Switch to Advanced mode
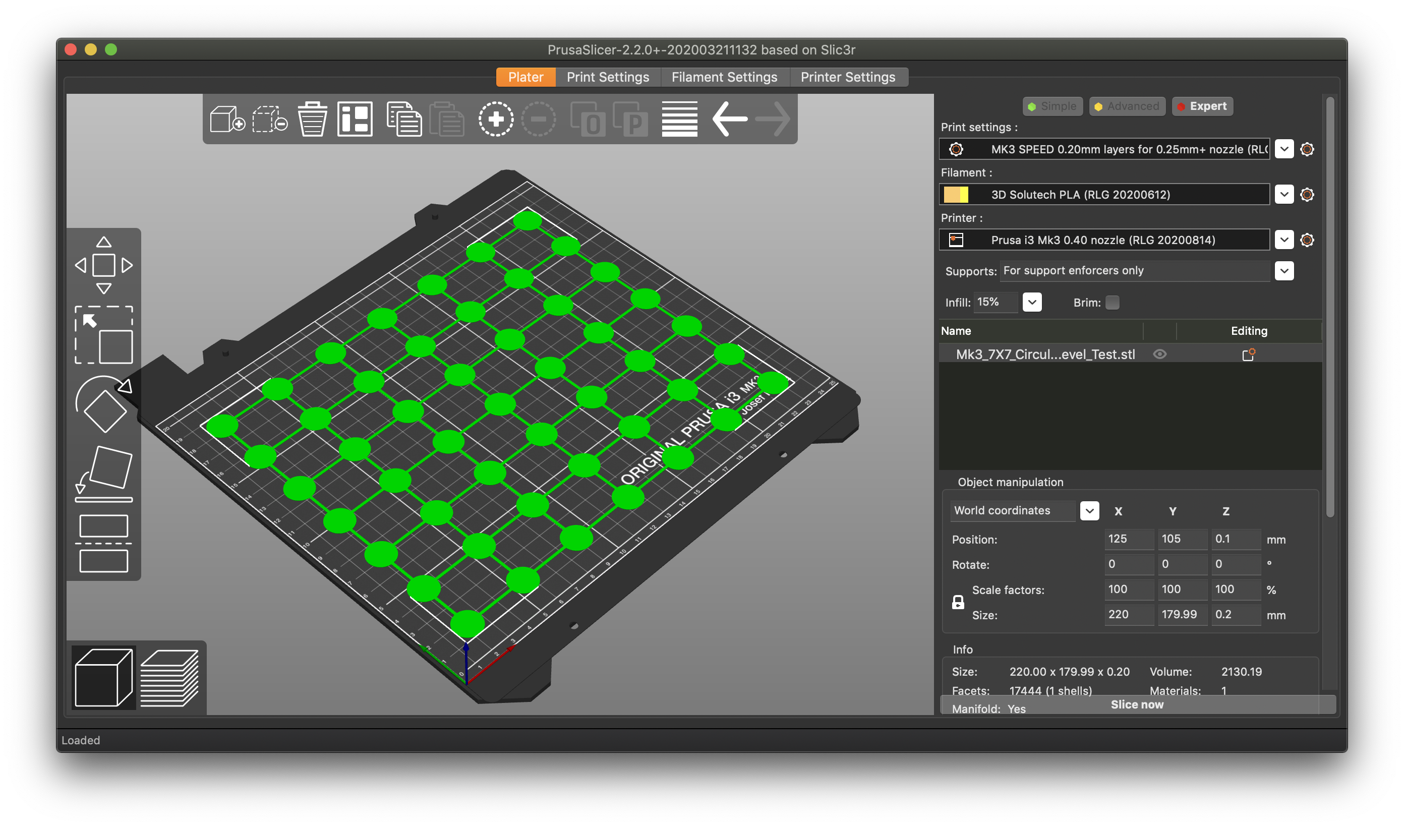Image resolution: width=1404 pixels, height=827 pixels. click(1127, 106)
